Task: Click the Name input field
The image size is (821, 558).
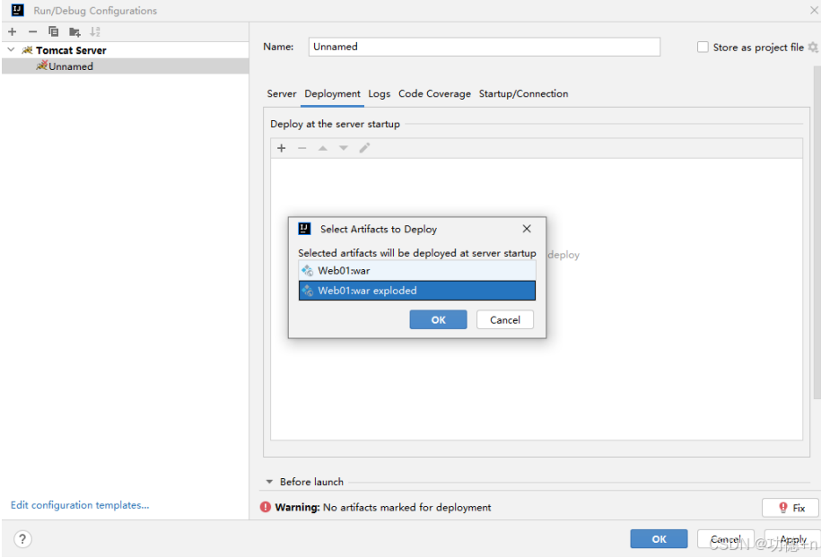Action: click(x=485, y=47)
